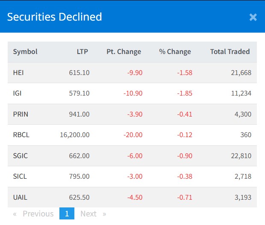Screen dimensions: 265x225
Task: Close the Securities Declined dialog
Action: pos(253,17)
